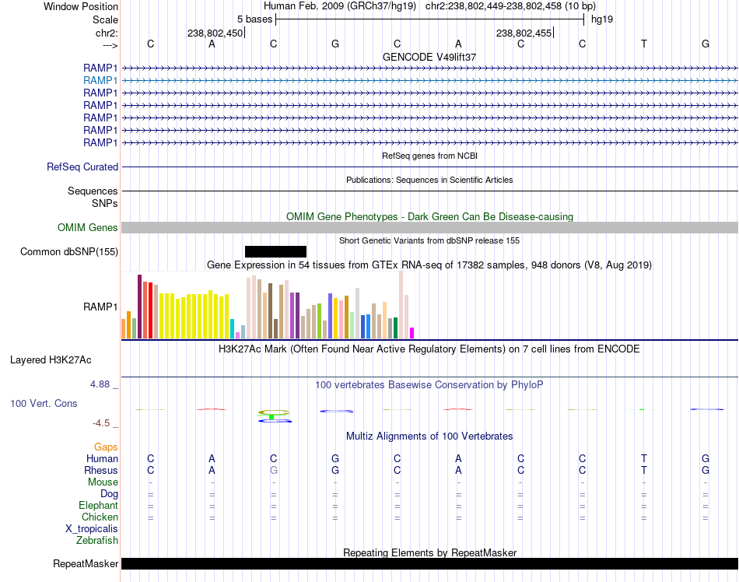This screenshot has width=739, height=582.
Task: Click the 238,802,450 position label
Action: coord(215,33)
